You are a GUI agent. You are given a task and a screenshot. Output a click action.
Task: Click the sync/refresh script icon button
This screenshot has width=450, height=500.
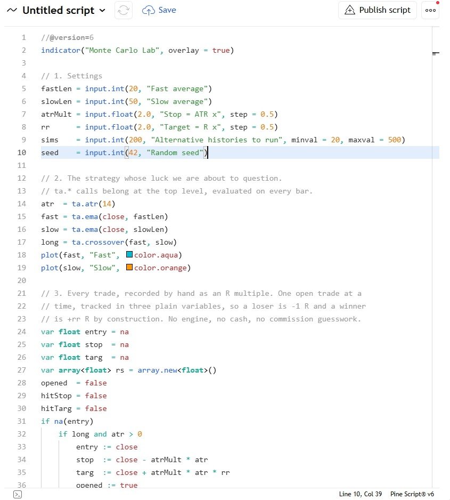(124, 10)
